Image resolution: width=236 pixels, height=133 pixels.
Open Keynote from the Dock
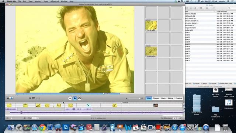tap(120, 127)
